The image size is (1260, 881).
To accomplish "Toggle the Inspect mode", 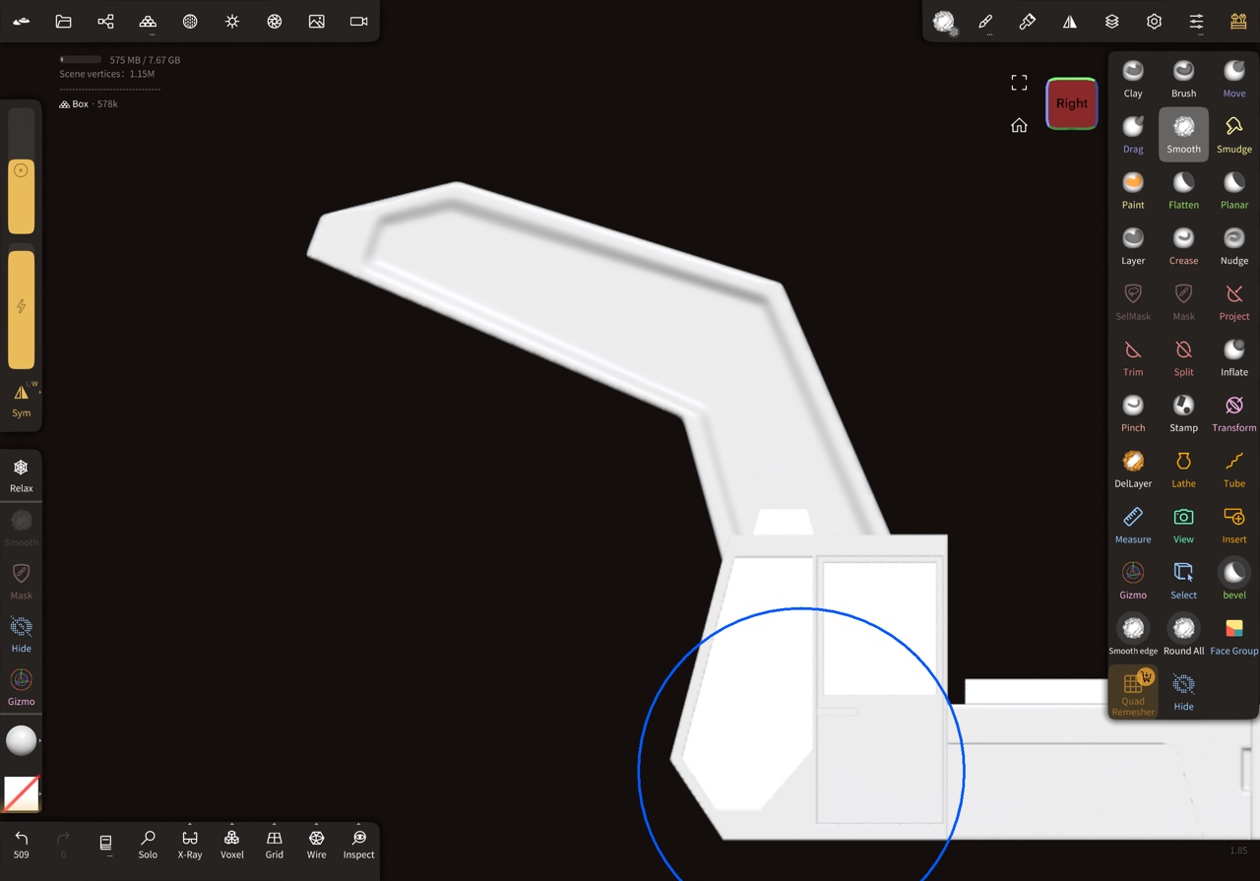I will (x=359, y=845).
